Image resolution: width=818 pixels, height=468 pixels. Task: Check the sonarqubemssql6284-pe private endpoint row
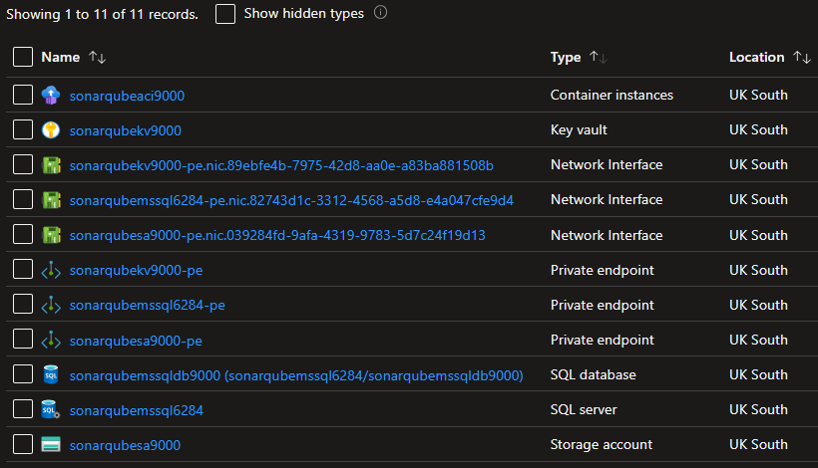[x=23, y=304]
